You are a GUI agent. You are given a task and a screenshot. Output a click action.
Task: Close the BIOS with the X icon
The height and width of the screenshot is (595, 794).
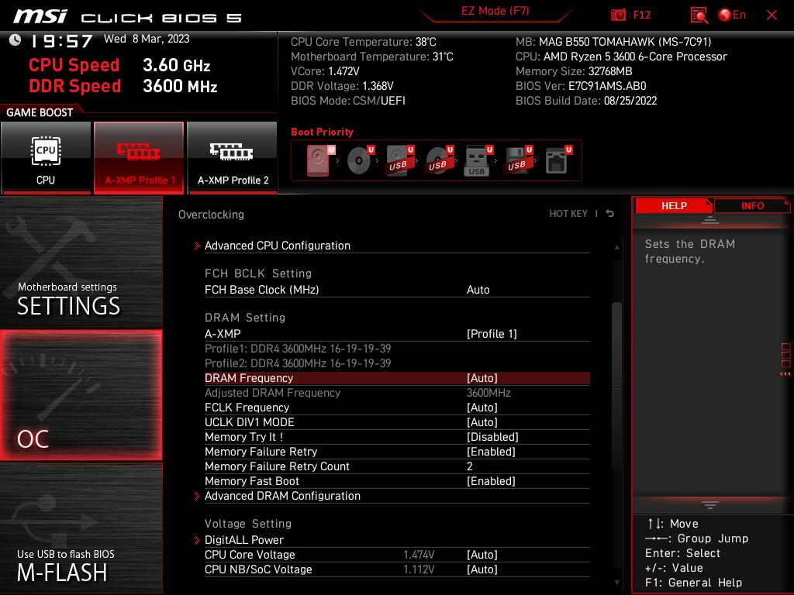coord(772,15)
